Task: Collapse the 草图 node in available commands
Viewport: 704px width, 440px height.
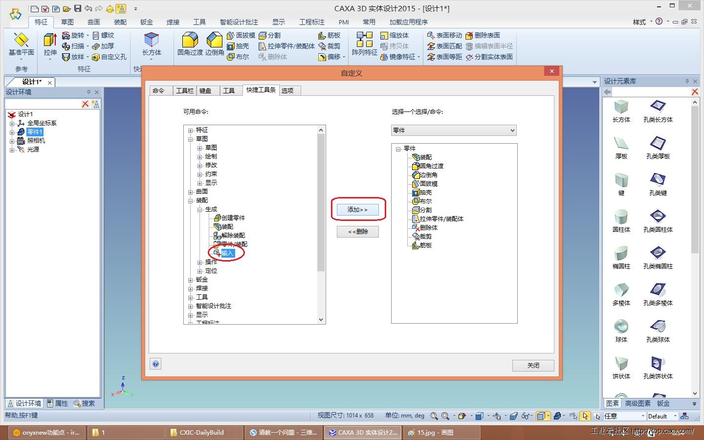Action: tap(191, 139)
